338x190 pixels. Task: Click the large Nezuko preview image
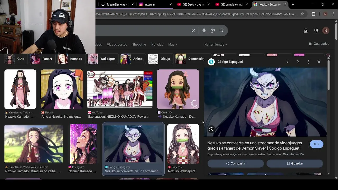[x=266, y=102]
